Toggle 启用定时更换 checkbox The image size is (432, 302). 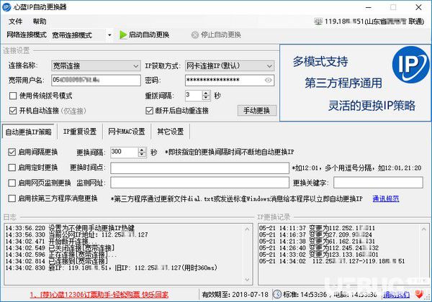tap(12, 168)
